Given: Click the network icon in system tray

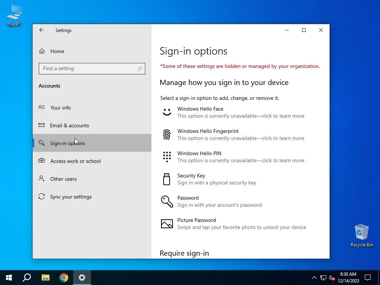Looking at the screenshot, I should [x=323, y=278].
